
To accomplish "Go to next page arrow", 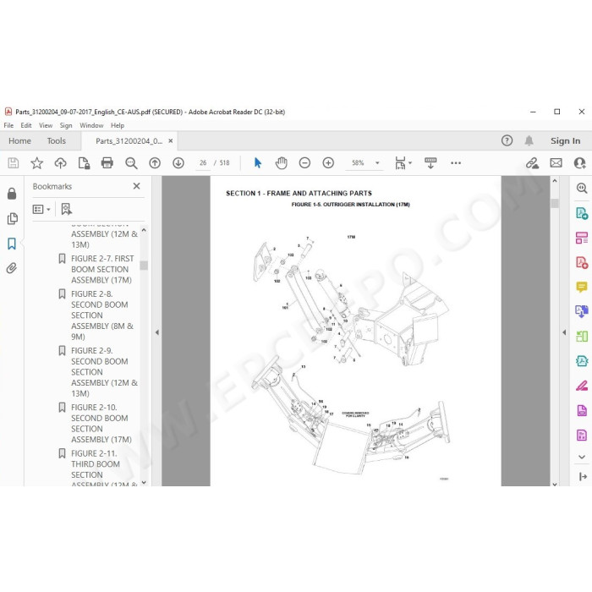I will pyautogui.click(x=178, y=163).
